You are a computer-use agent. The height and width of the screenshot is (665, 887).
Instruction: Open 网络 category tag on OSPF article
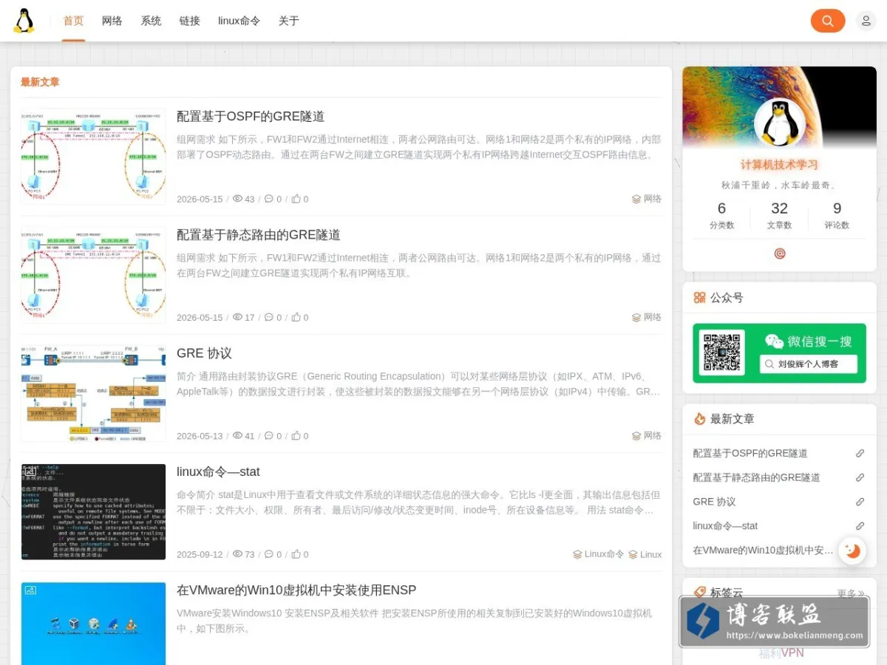647,199
